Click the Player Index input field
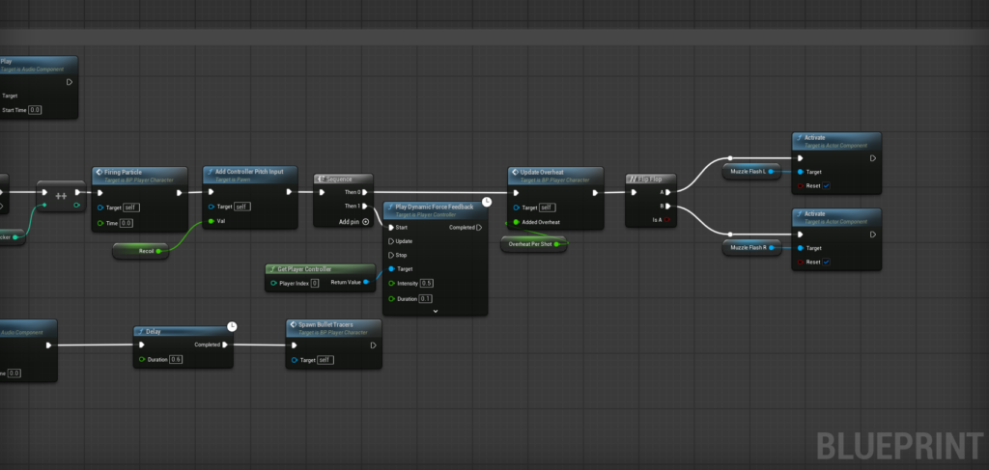Image resolution: width=989 pixels, height=470 pixels. (x=314, y=283)
